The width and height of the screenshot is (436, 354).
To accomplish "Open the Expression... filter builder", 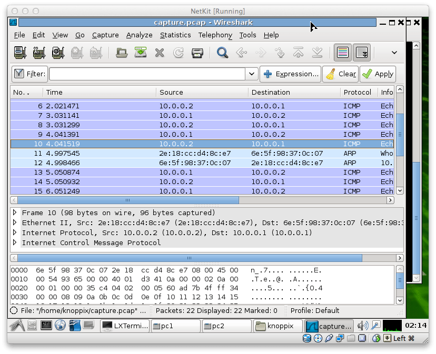I will pyautogui.click(x=291, y=74).
